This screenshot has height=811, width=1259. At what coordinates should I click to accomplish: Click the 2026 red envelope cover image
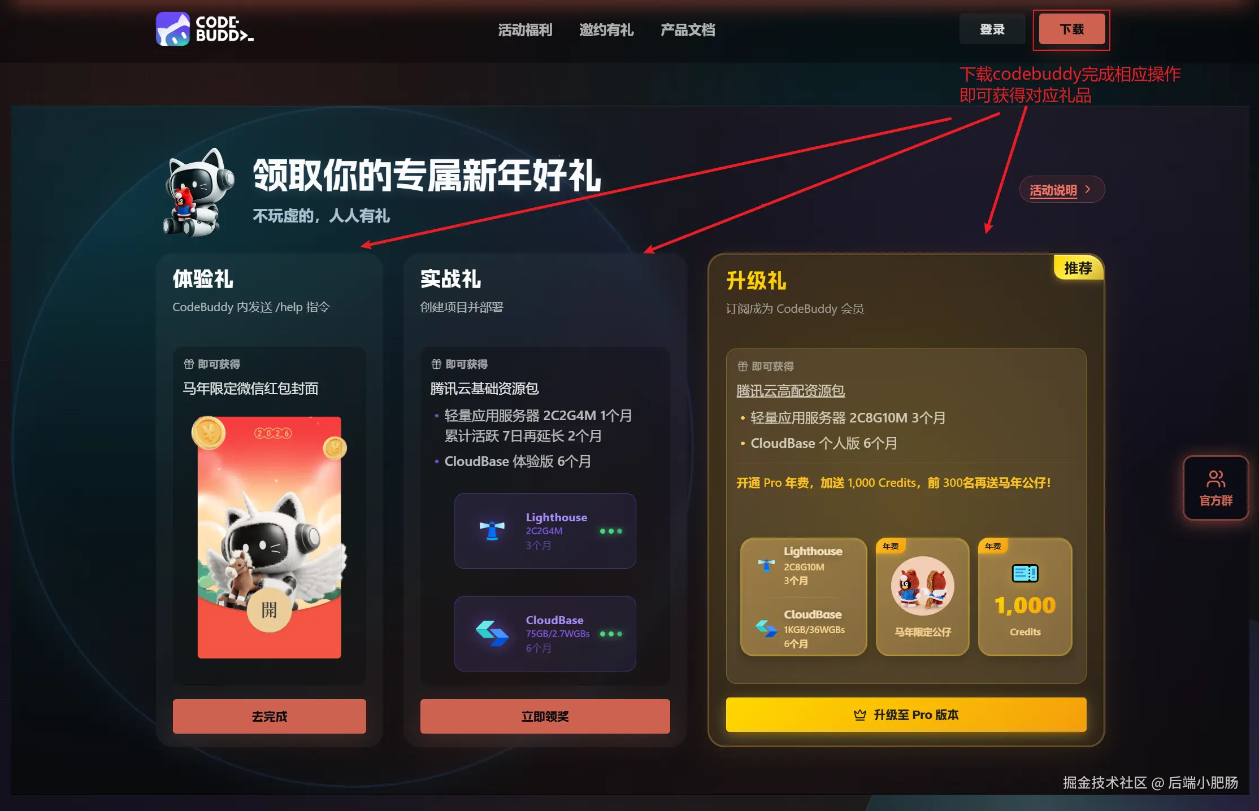coord(269,537)
